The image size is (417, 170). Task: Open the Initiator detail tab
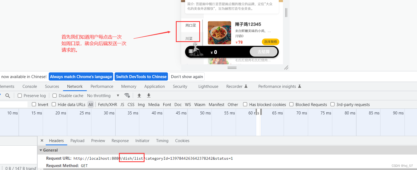click(x=142, y=141)
